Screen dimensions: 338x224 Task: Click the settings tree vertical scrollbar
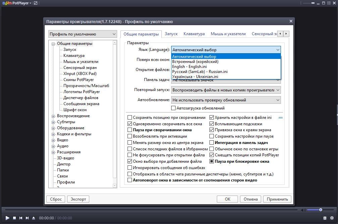click(x=114, y=114)
